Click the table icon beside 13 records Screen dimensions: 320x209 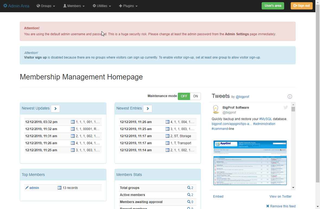tap(59, 188)
